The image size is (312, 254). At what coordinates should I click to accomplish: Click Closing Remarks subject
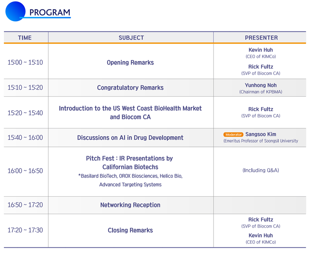click(x=130, y=230)
